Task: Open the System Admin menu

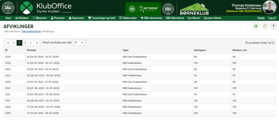Action: tap(212, 18)
